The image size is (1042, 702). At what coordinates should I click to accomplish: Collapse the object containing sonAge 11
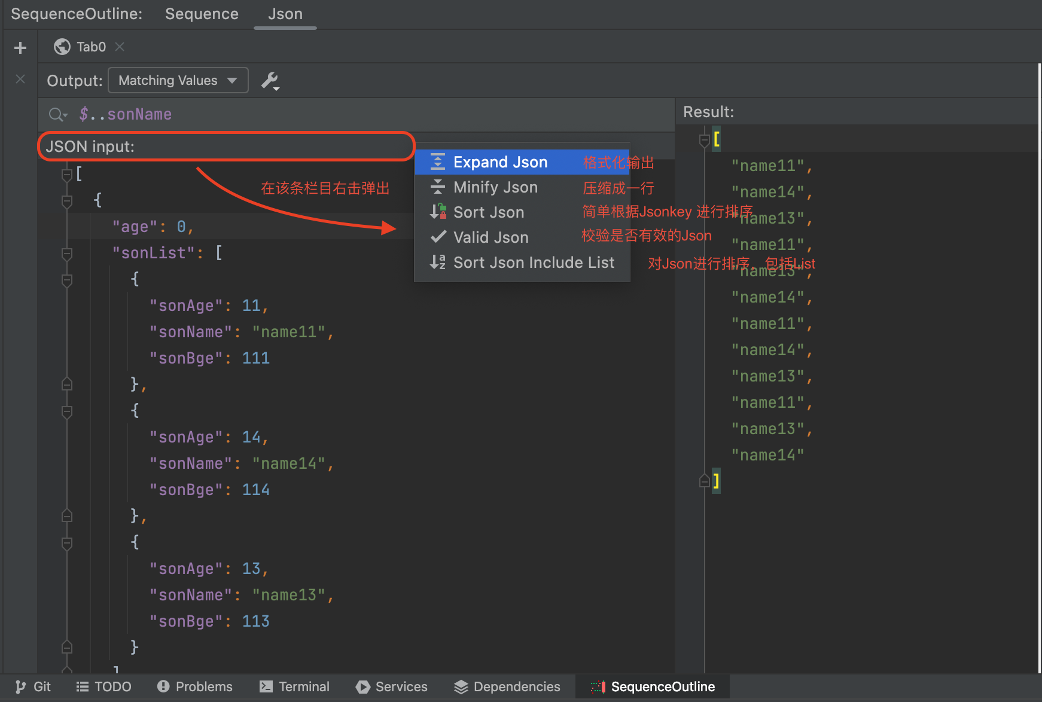[67, 280]
